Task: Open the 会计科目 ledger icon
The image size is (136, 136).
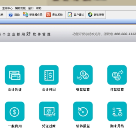Action: [x=49, y=75]
